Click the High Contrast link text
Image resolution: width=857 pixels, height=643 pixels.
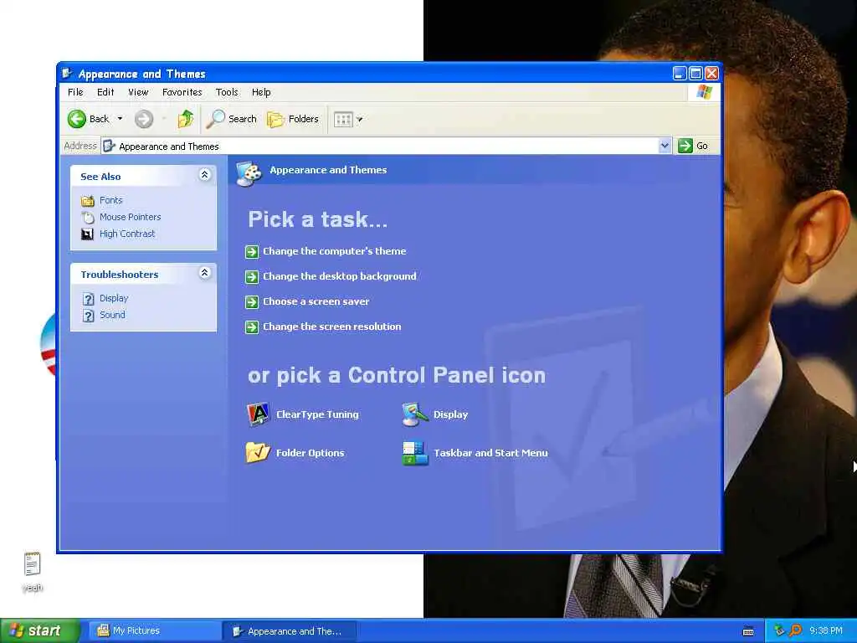tap(127, 234)
